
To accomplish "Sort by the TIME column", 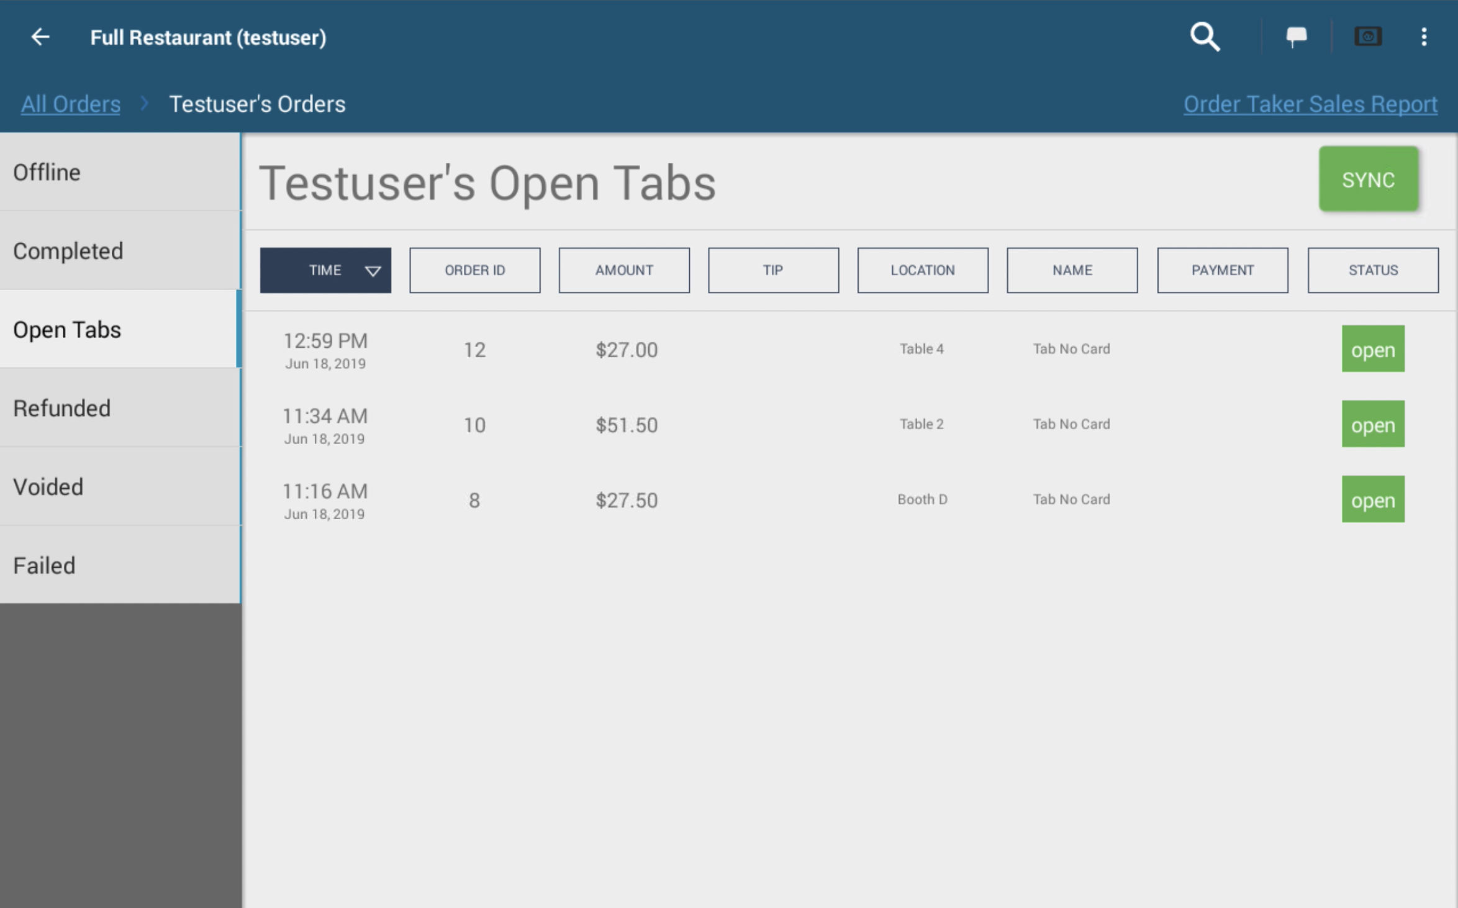I will coord(325,270).
